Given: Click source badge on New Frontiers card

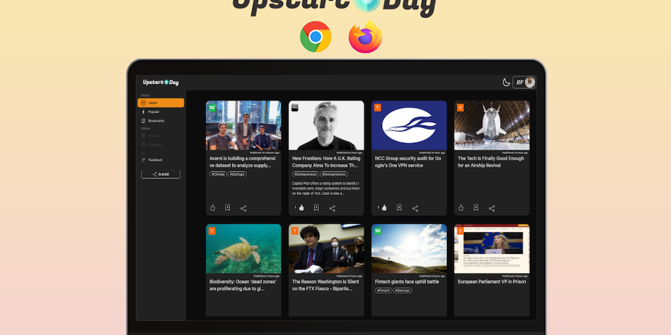Looking at the screenshot, I should pyautogui.click(x=295, y=107).
